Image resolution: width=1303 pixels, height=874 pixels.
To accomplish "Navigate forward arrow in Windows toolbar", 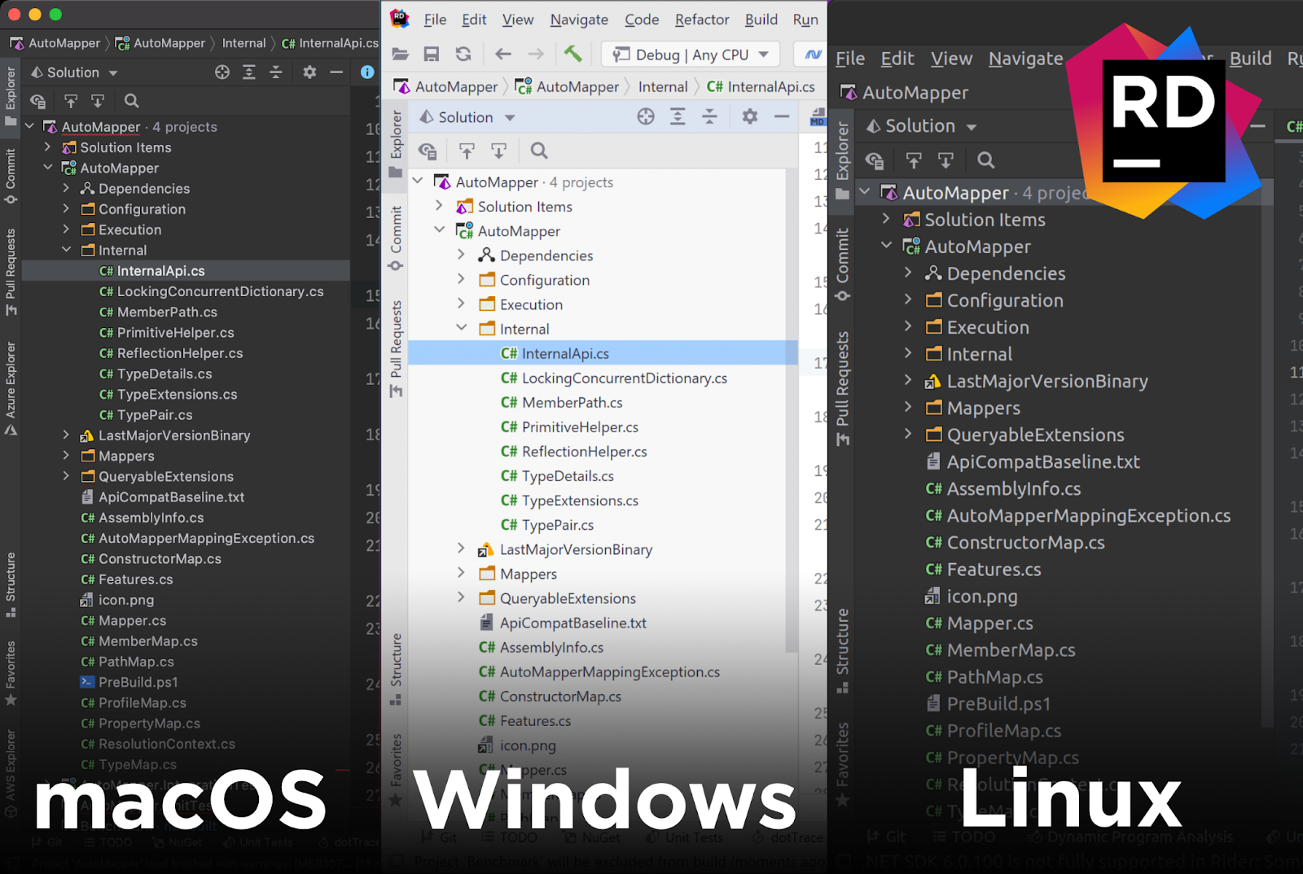I will (535, 55).
